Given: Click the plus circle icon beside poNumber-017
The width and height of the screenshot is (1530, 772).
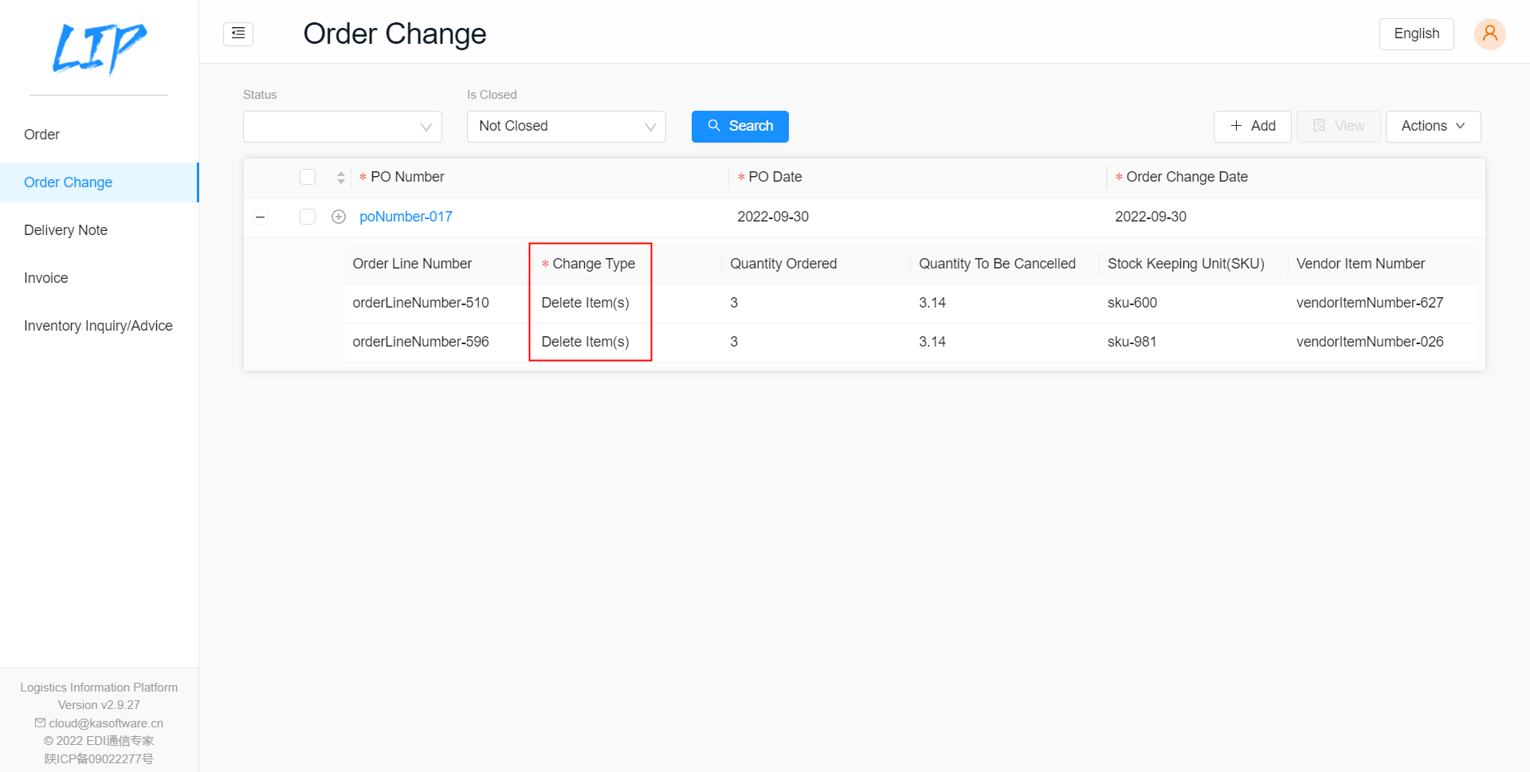Looking at the screenshot, I should pyautogui.click(x=339, y=217).
